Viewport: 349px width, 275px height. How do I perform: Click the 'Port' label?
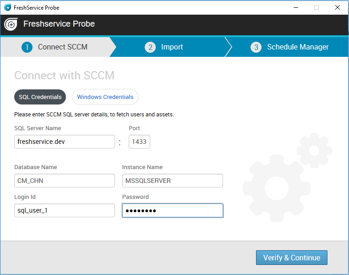(x=134, y=128)
